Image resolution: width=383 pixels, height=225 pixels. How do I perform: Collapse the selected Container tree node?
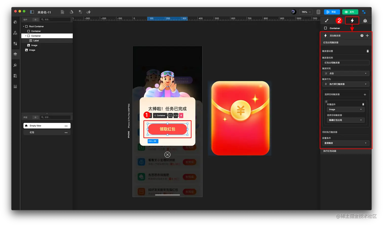pos(26,36)
